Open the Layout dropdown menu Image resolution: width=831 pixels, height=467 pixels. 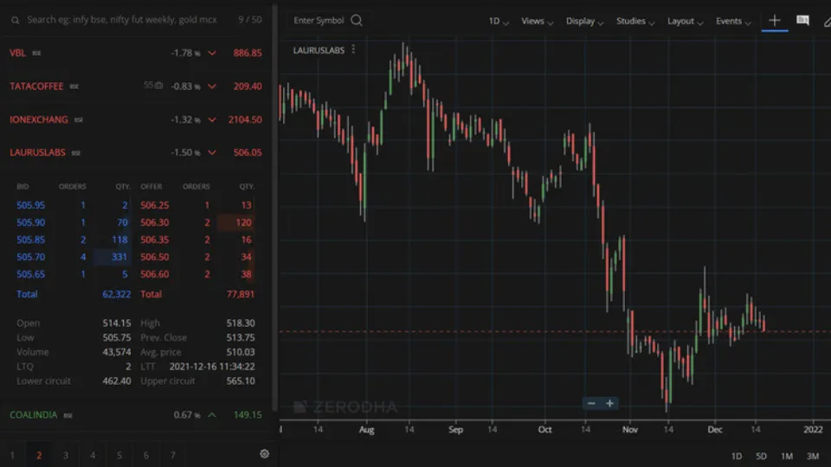(685, 21)
